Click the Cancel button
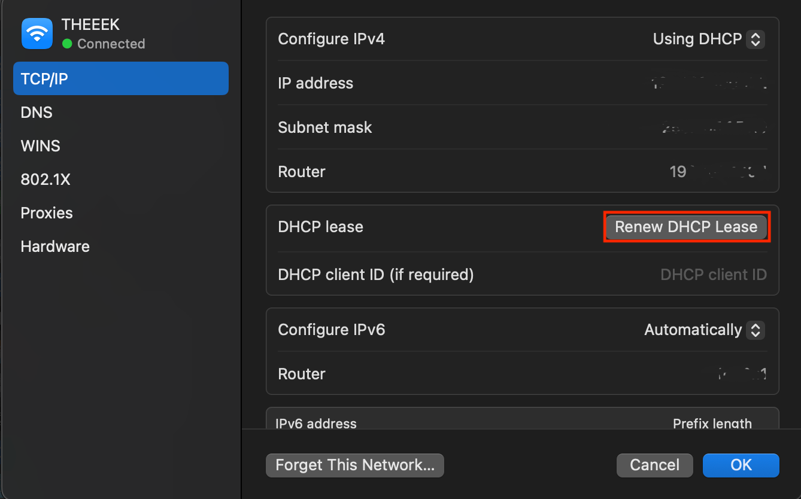 pyautogui.click(x=654, y=465)
